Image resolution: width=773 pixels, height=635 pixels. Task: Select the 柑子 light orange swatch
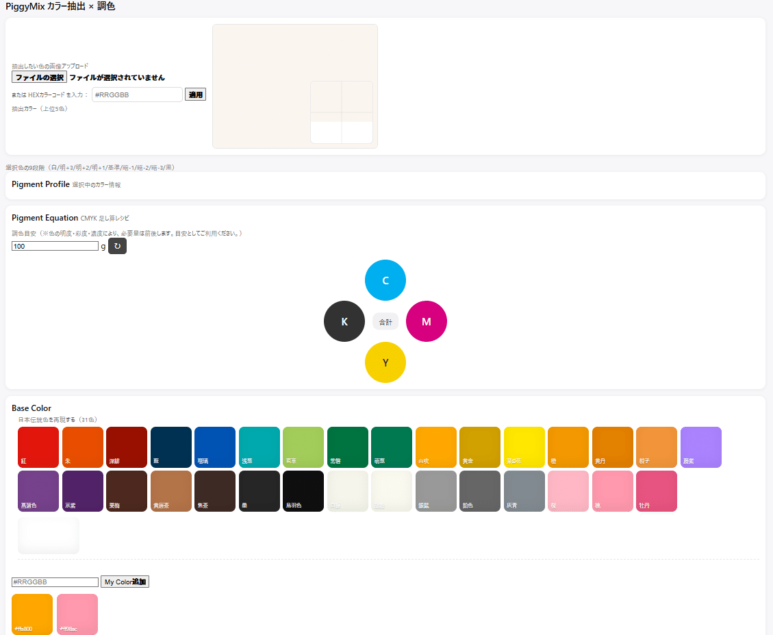tap(656, 447)
